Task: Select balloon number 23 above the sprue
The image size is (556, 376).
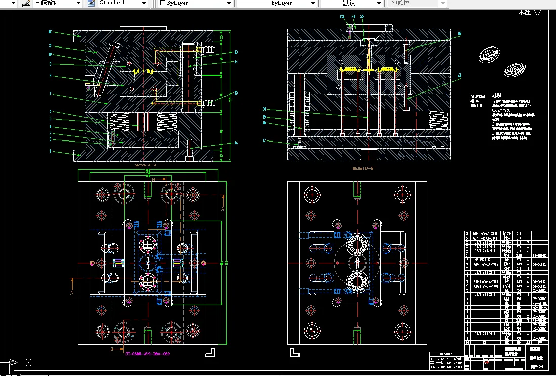Action: click(342, 16)
